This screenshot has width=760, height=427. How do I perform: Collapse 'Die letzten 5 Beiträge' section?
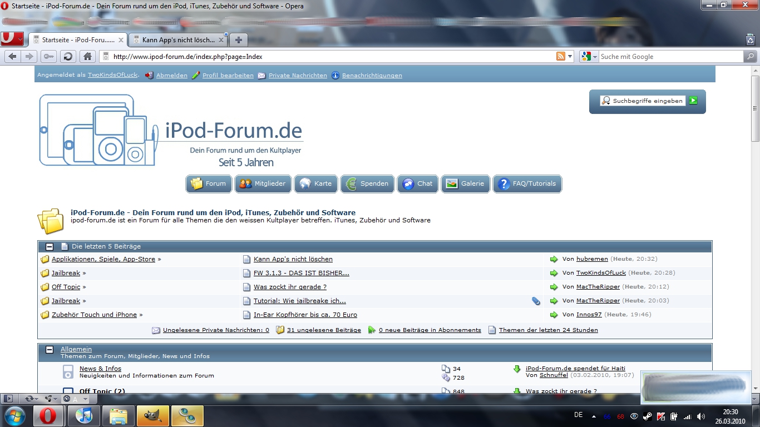click(x=50, y=246)
